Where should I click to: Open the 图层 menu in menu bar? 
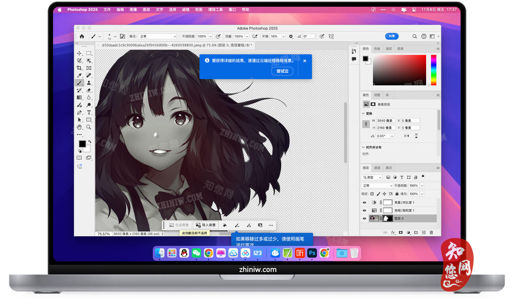(x=146, y=9)
